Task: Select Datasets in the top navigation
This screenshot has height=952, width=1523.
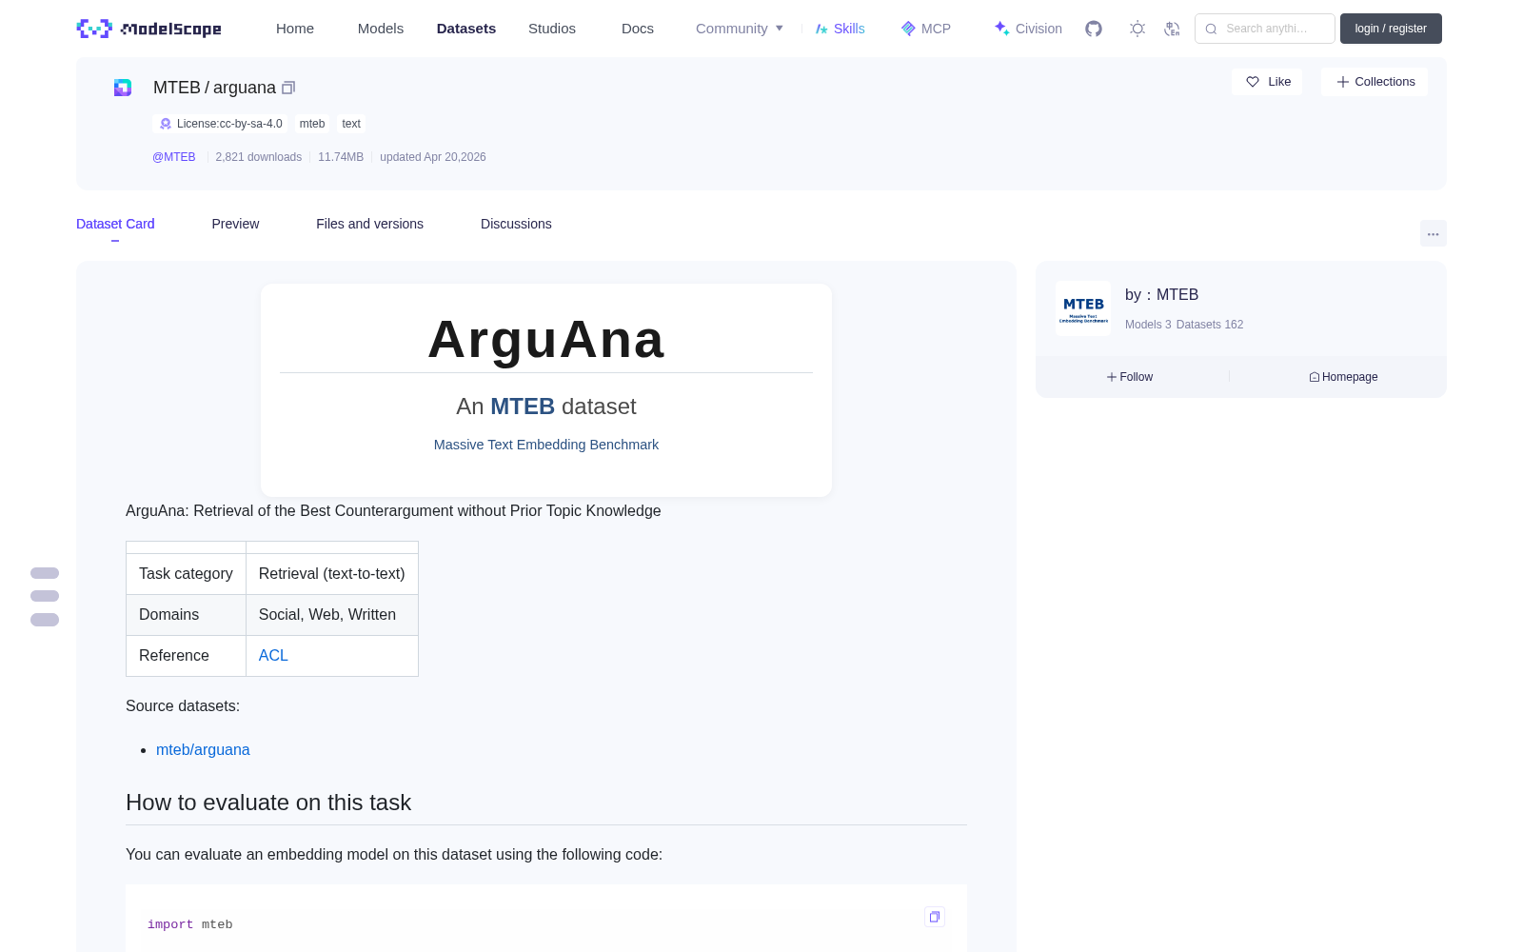Action: 466,29
